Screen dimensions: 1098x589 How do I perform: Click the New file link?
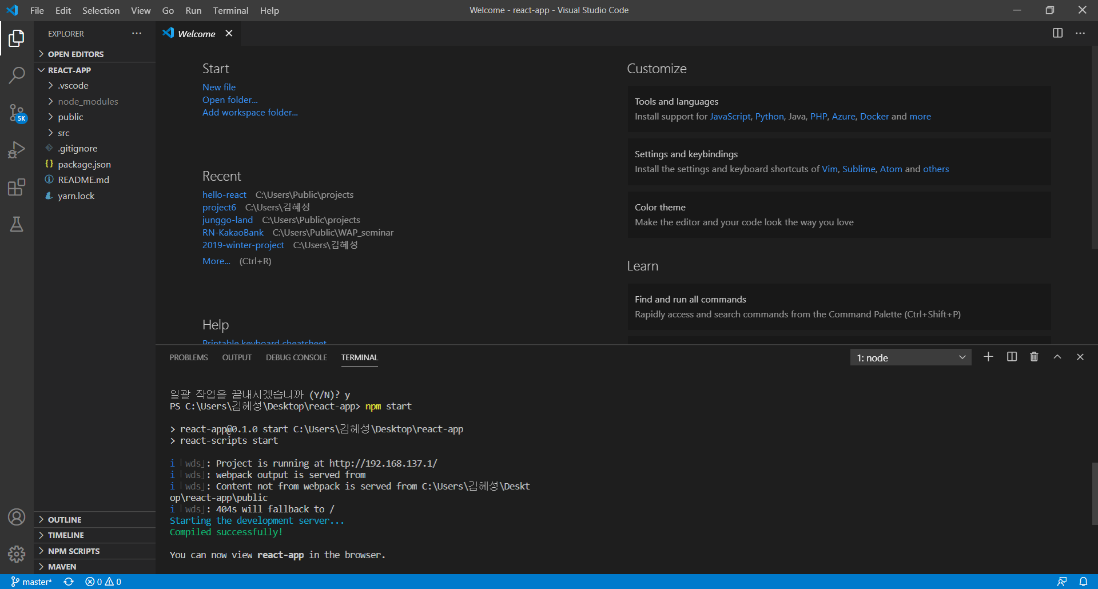pyautogui.click(x=219, y=87)
